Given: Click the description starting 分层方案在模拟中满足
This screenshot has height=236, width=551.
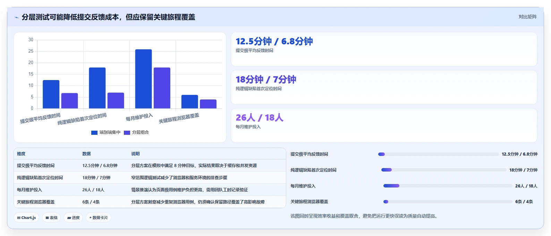Looking at the screenshot, I should 194,166.
